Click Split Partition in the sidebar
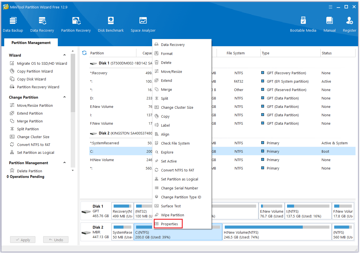Screen dimensions: 360x253 pos(24,129)
